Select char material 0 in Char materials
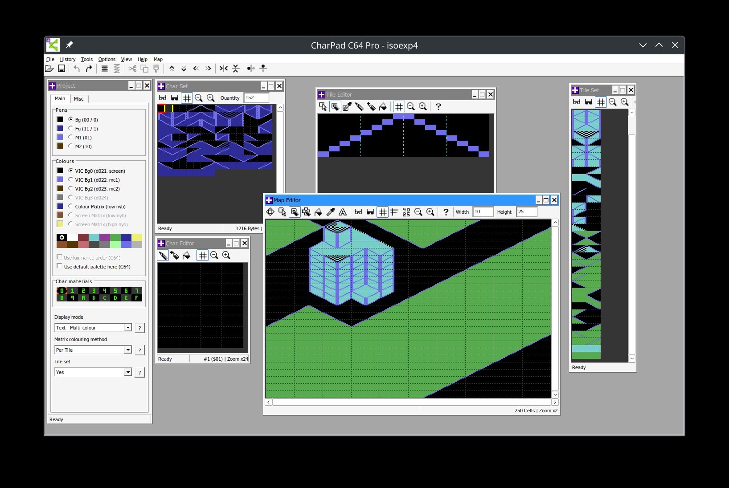Viewport: 729px width, 488px height. tap(62, 291)
